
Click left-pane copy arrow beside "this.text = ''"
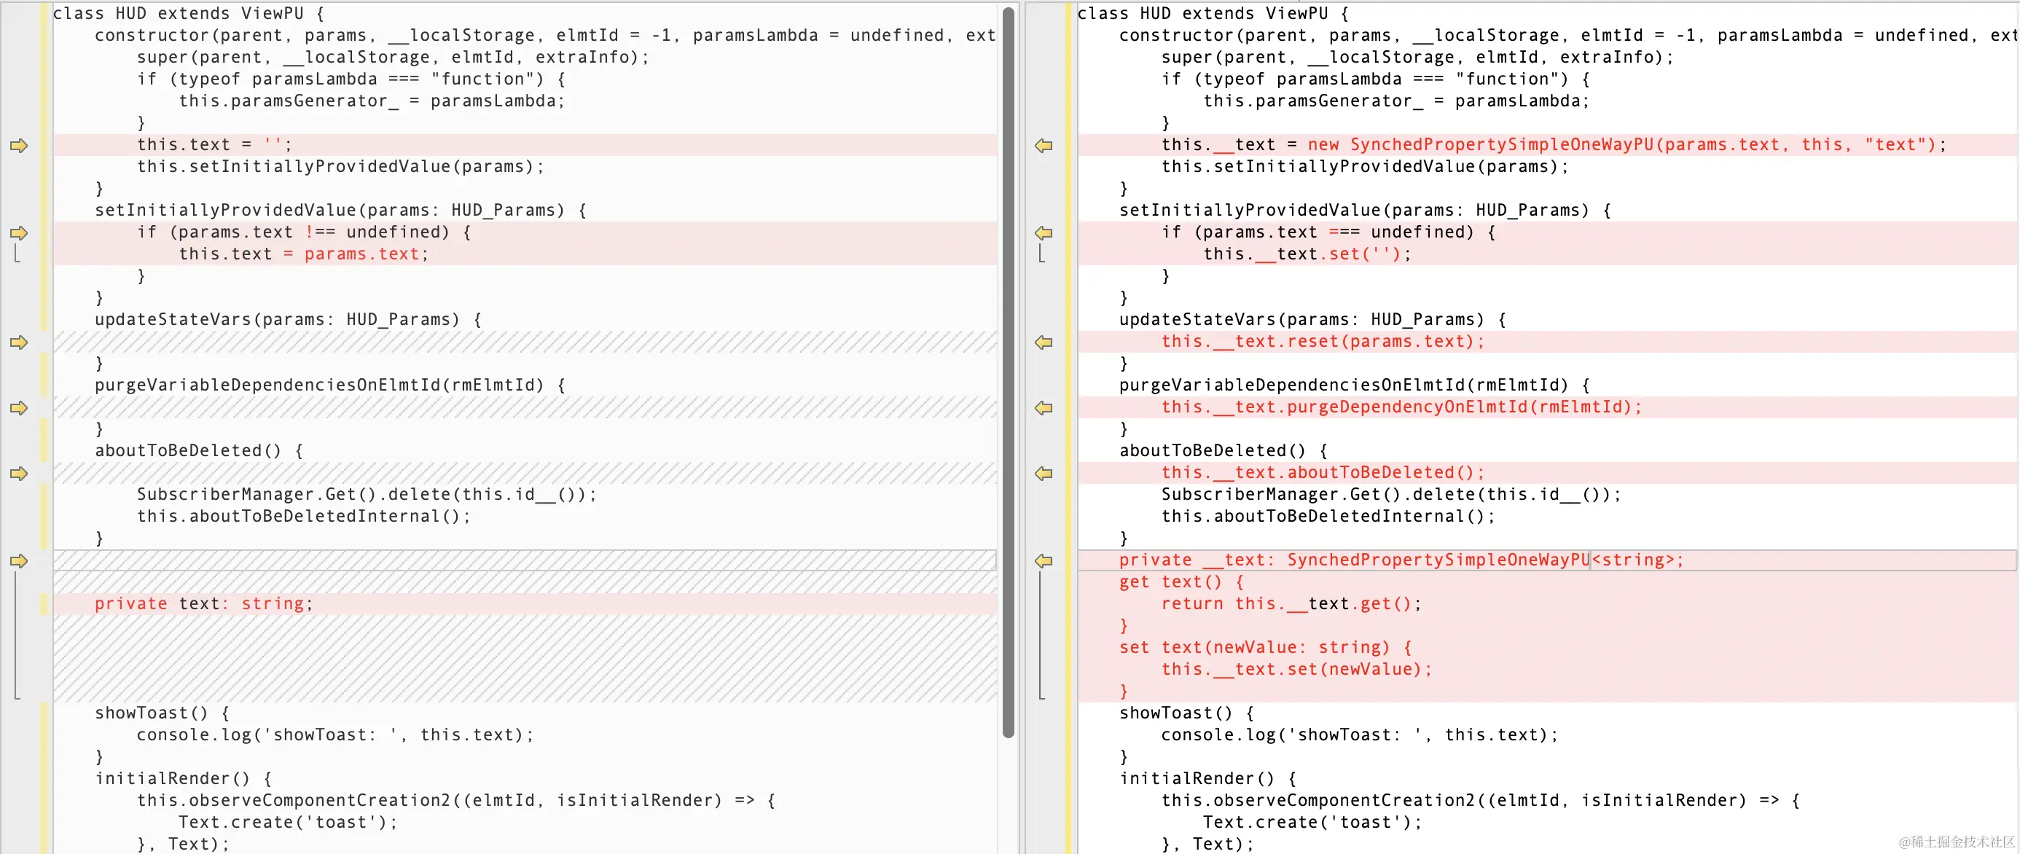coord(19,145)
